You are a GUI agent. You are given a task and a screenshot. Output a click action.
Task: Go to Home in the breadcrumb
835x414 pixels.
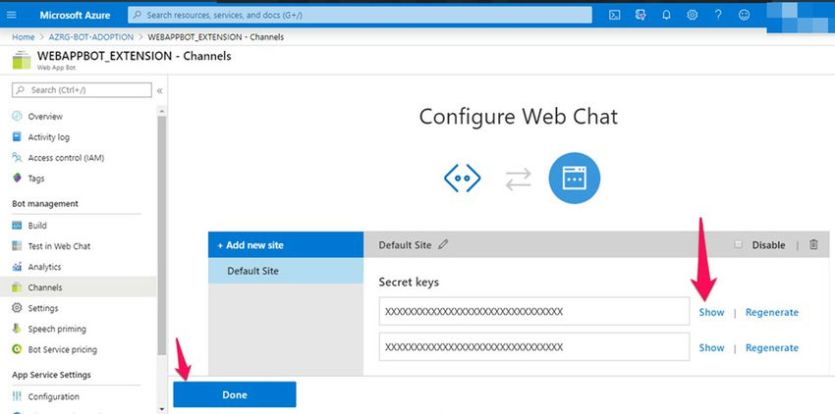pos(24,36)
